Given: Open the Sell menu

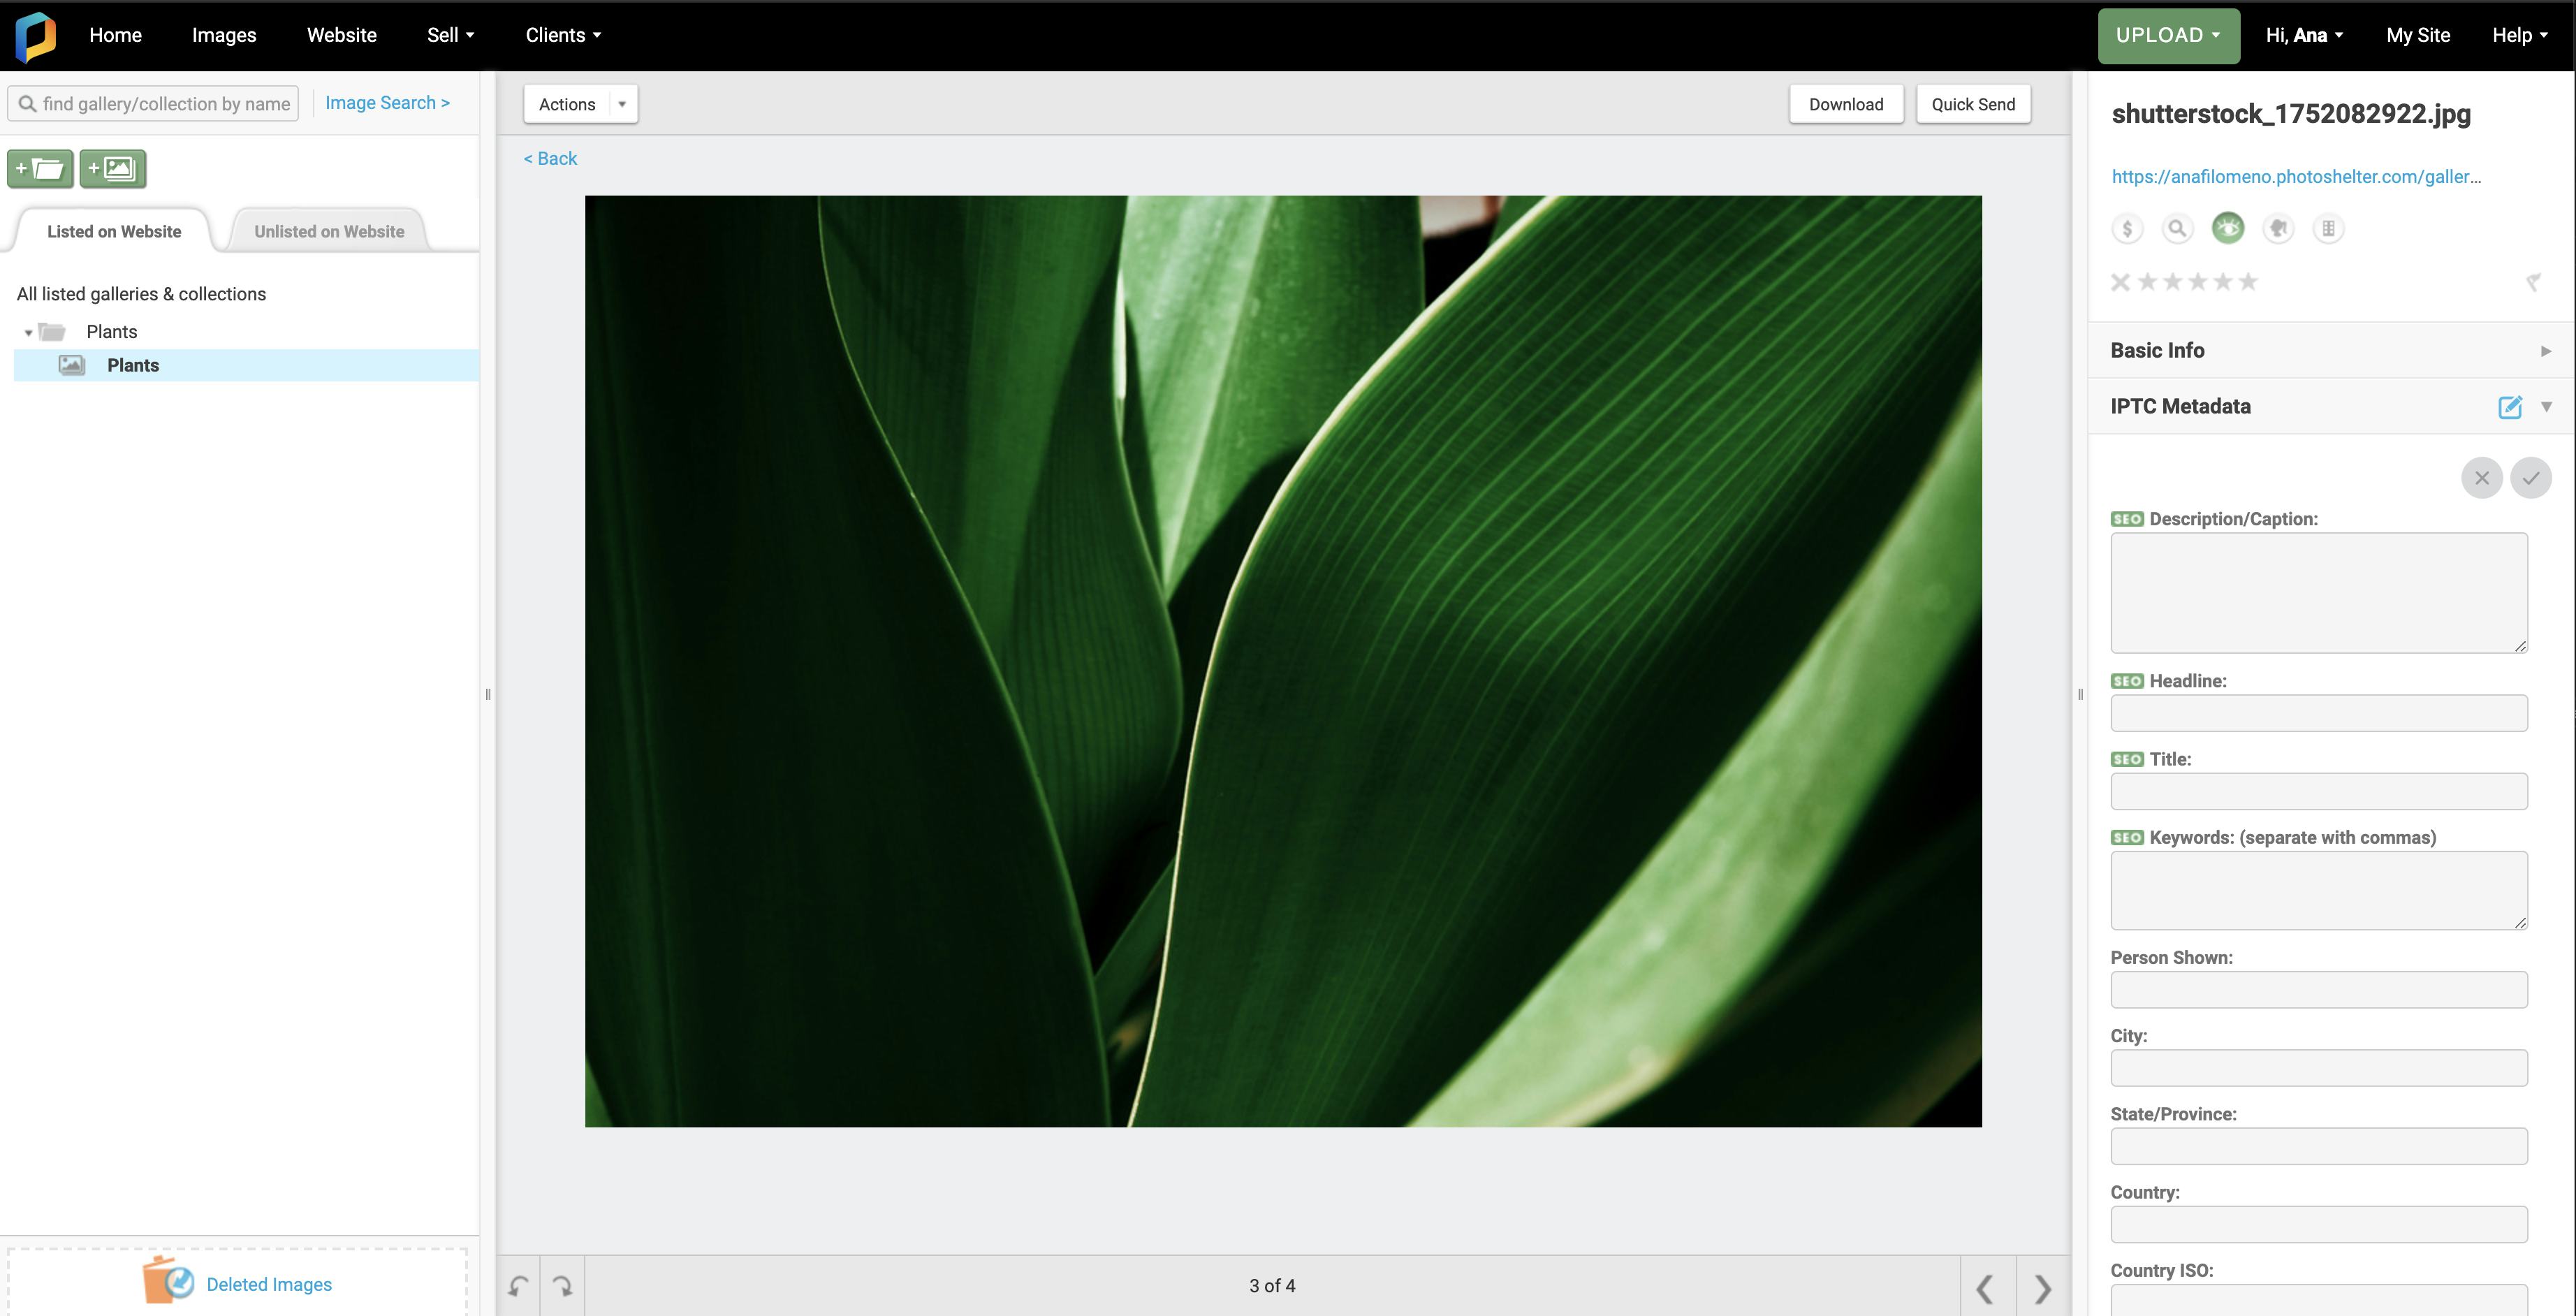Looking at the screenshot, I should point(450,35).
